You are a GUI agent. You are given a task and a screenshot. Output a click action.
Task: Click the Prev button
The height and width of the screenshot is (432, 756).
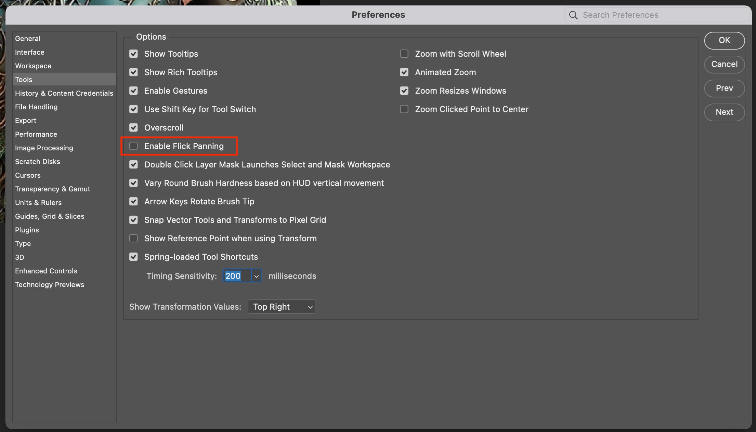click(724, 88)
